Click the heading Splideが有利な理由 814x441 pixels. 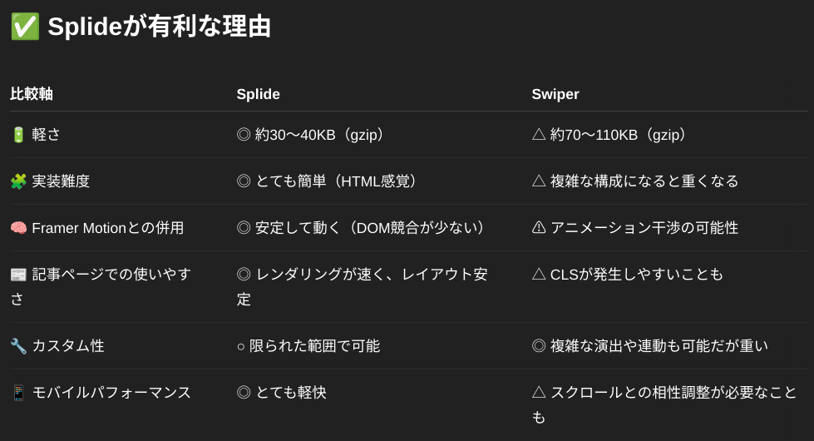(160, 27)
